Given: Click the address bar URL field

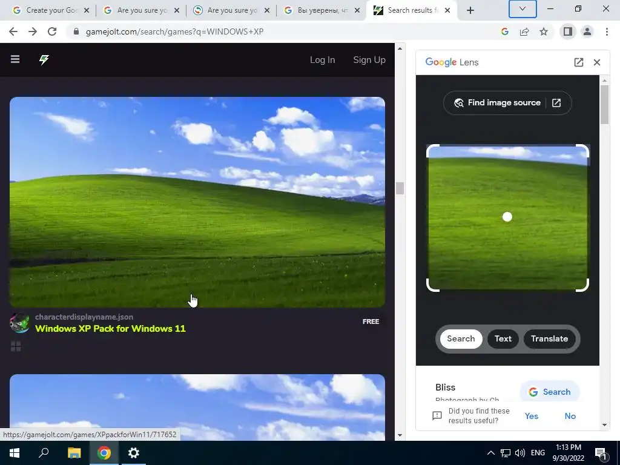Looking at the screenshot, I should [x=285, y=31].
